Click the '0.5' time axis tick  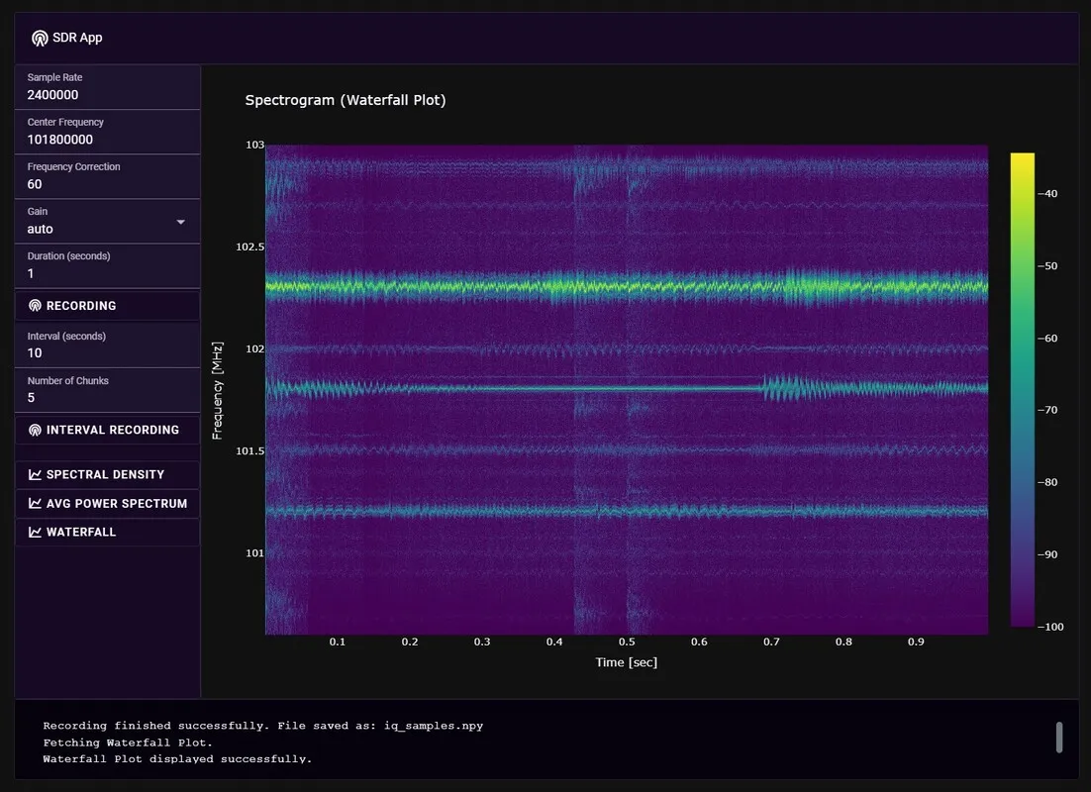(627, 642)
